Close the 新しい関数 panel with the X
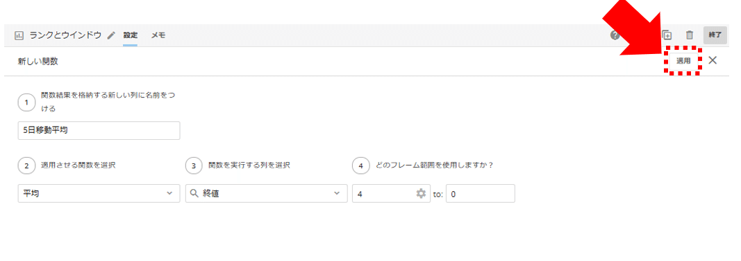The image size is (741, 261). [713, 60]
